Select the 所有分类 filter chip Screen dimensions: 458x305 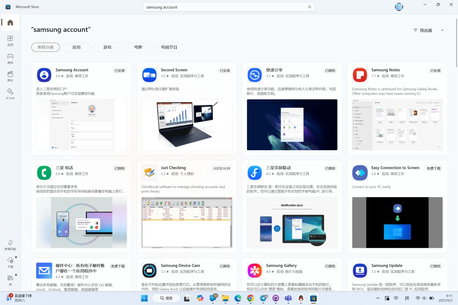[45, 47]
